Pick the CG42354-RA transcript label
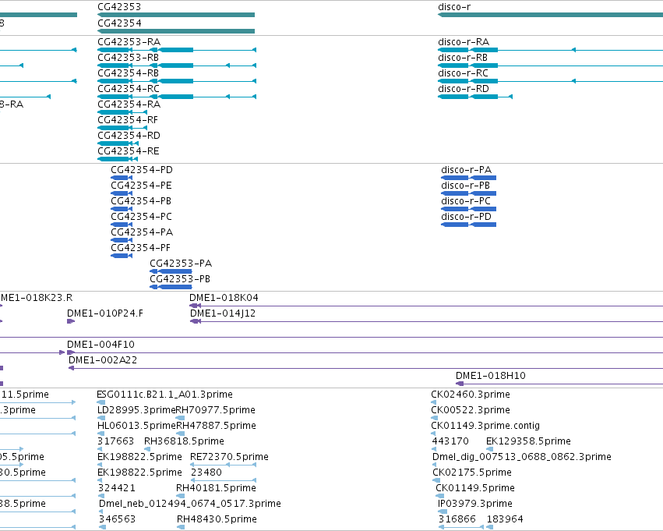Screen dimensions: 663x531 (x=129, y=104)
